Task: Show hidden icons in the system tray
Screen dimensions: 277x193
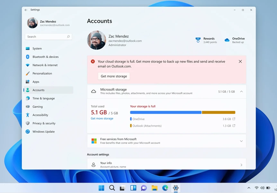Action: click(x=249, y=188)
